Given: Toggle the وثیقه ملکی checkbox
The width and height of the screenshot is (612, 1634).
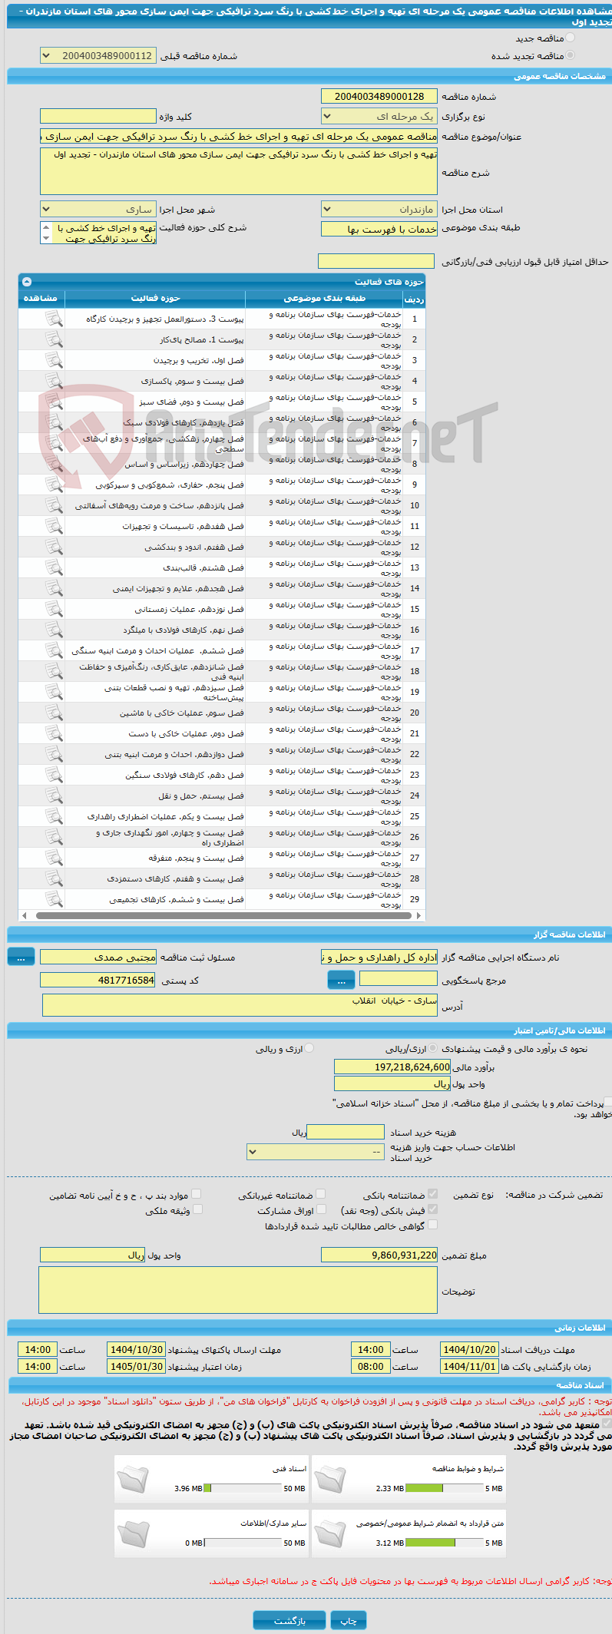Looking at the screenshot, I should [197, 1209].
